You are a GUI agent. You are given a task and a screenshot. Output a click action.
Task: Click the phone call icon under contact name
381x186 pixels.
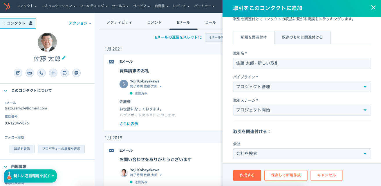[x=41, y=73]
